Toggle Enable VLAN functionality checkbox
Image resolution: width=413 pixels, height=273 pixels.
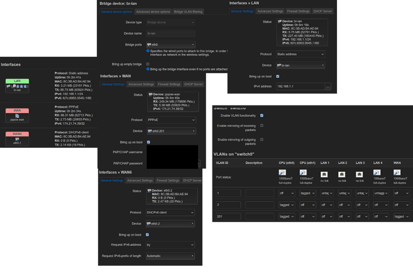coord(262,116)
